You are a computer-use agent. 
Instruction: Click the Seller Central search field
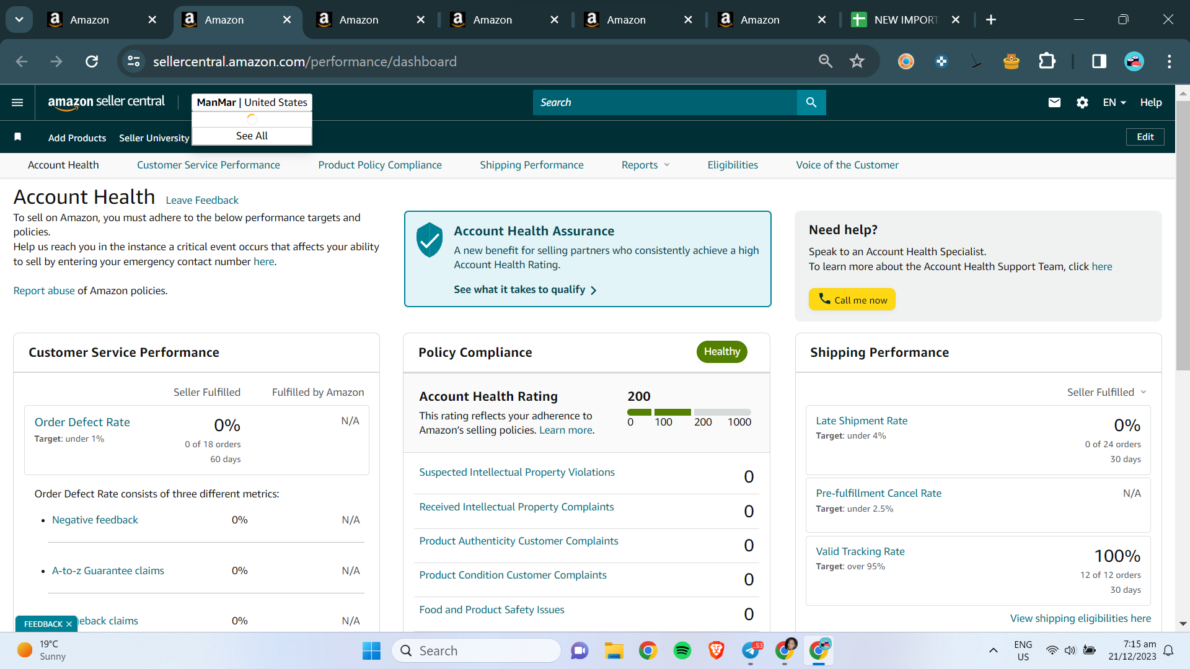click(664, 102)
